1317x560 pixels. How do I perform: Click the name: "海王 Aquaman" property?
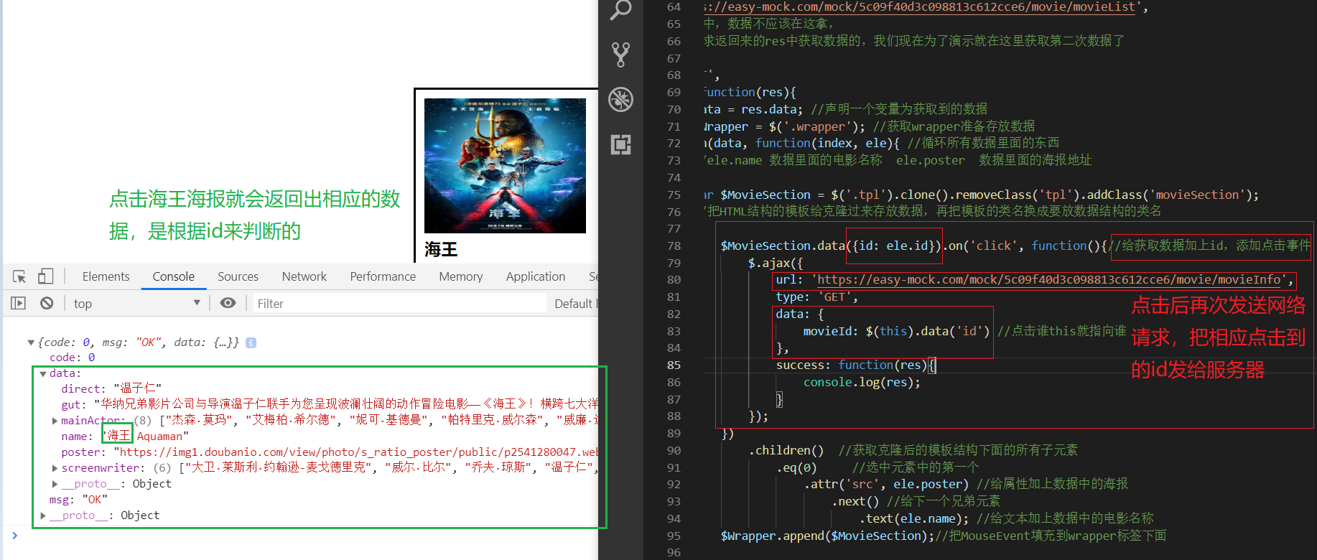point(125,437)
